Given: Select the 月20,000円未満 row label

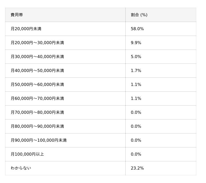Looking at the screenshot, I should pyautogui.click(x=26, y=29).
